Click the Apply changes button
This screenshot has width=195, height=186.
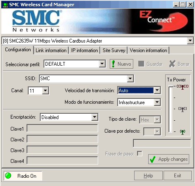tap(169, 159)
